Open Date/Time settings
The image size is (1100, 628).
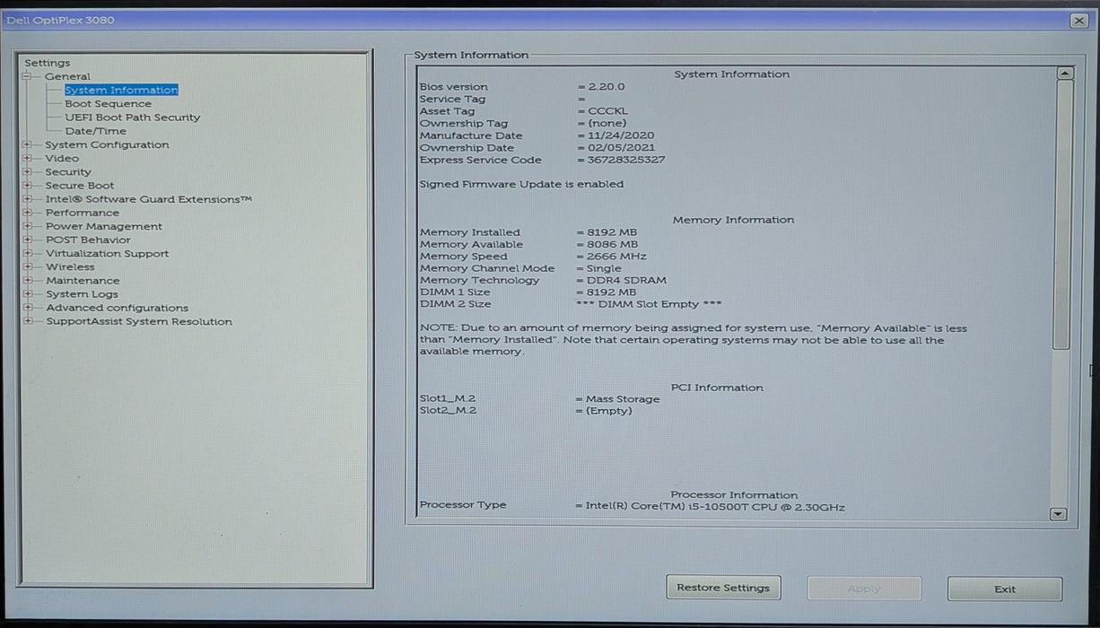(96, 131)
